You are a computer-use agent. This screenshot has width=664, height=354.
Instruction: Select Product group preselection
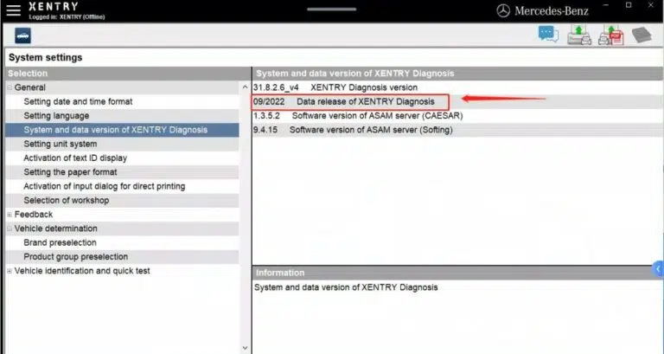(x=76, y=257)
